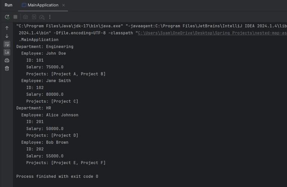Click the thread dump camera icon

25,17
